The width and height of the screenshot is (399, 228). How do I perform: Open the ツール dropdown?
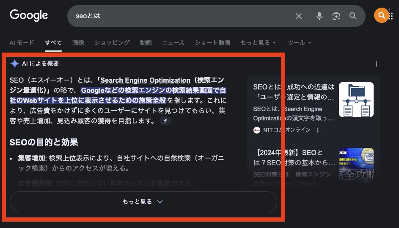(x=300, y=42)
